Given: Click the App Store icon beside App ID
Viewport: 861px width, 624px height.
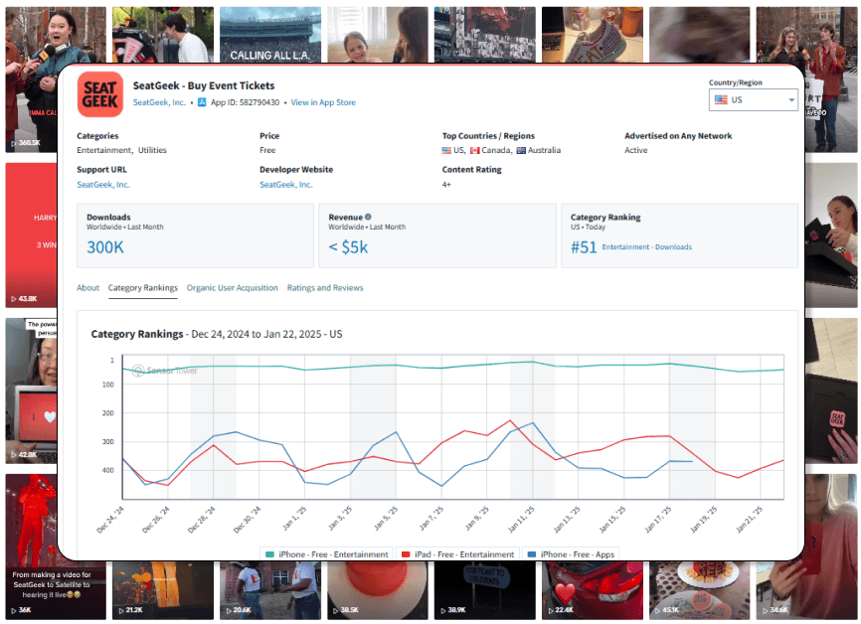Looking at the screenshot, I should (x=202, y=102).
